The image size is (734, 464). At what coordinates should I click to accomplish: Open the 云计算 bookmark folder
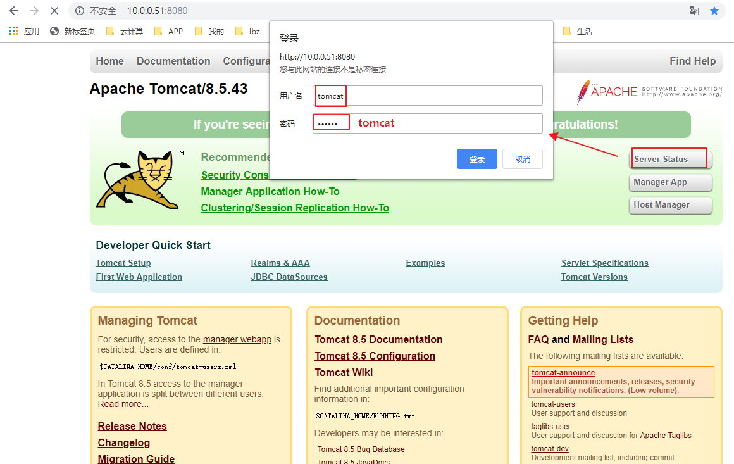[x=125, y=32]
